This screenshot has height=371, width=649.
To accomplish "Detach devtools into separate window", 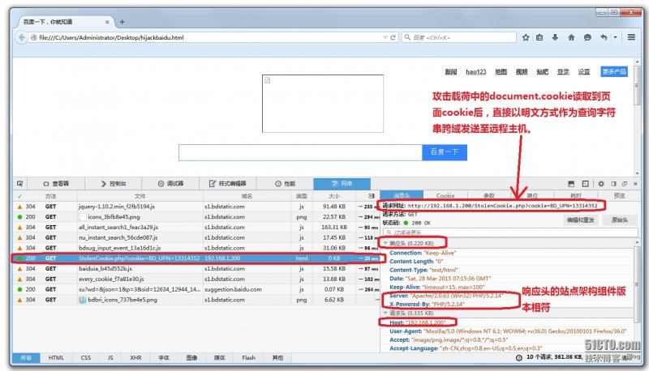I will point(625,183).
